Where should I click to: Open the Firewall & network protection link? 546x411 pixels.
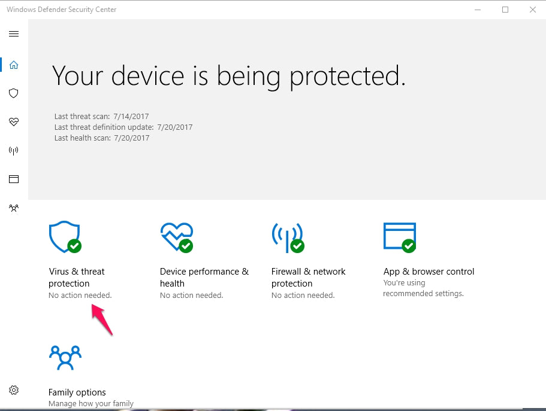click(x=308, y=278)
